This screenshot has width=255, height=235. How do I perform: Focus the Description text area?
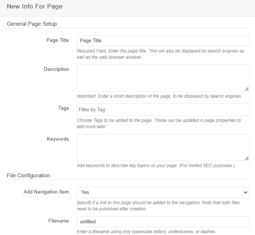tap(163, 78)
